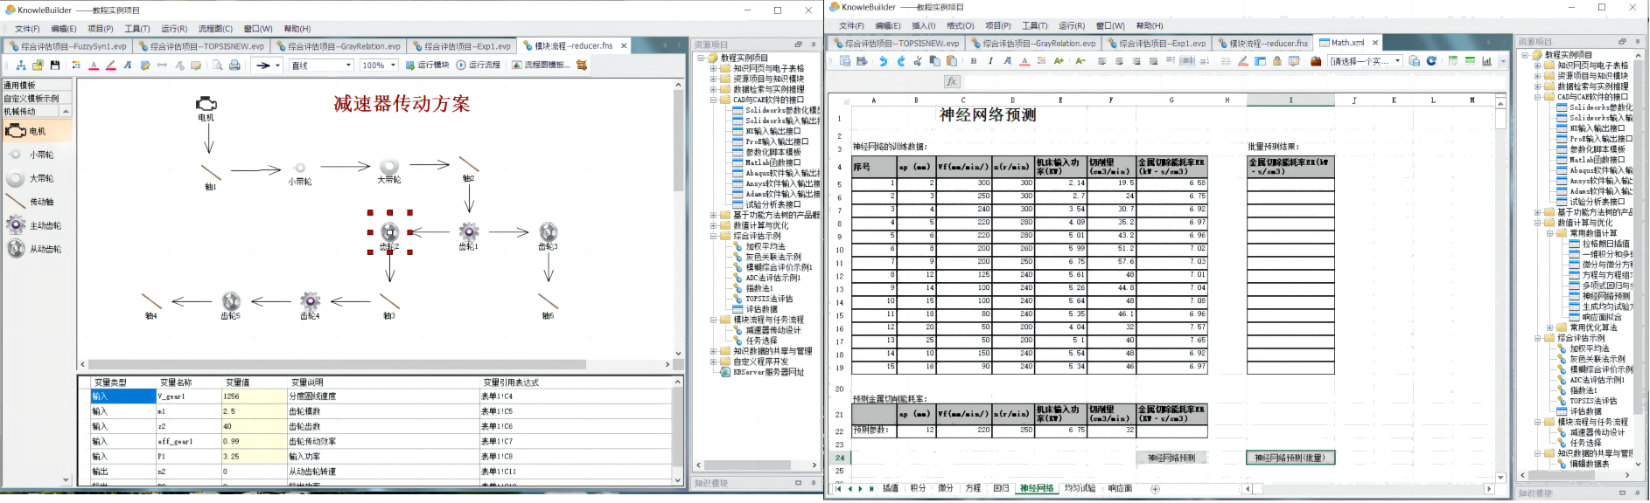This screenshot has height=503, width=1650.
Task: Click the chart icon in spreadsheet toolbar
Action: pos(1486,61)
